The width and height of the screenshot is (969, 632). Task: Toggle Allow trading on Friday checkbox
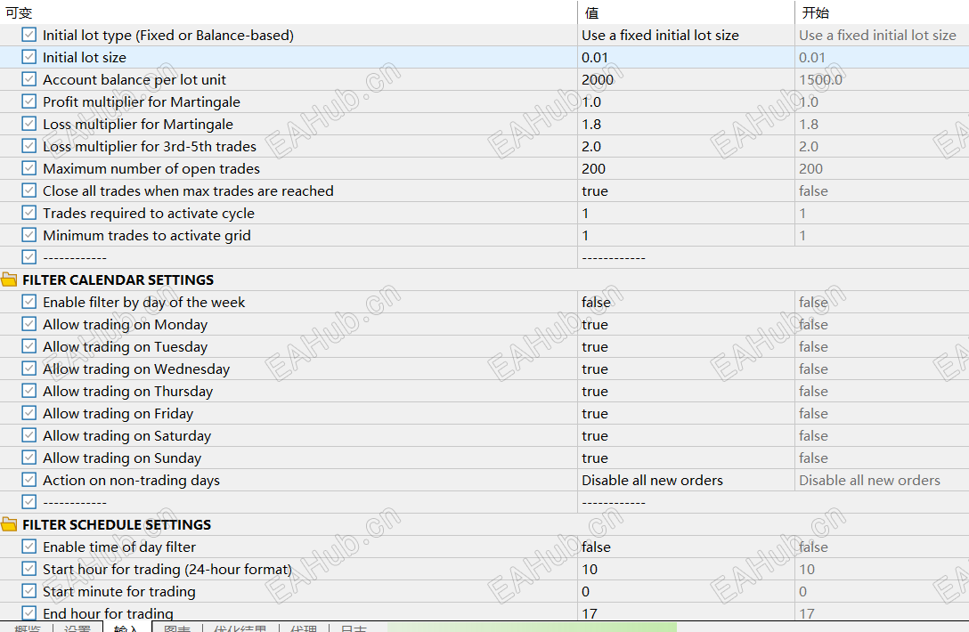pyautogui.click(x=29, y=413)
